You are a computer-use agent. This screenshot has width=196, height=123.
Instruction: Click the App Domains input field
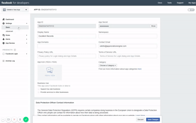coord(67,46)
